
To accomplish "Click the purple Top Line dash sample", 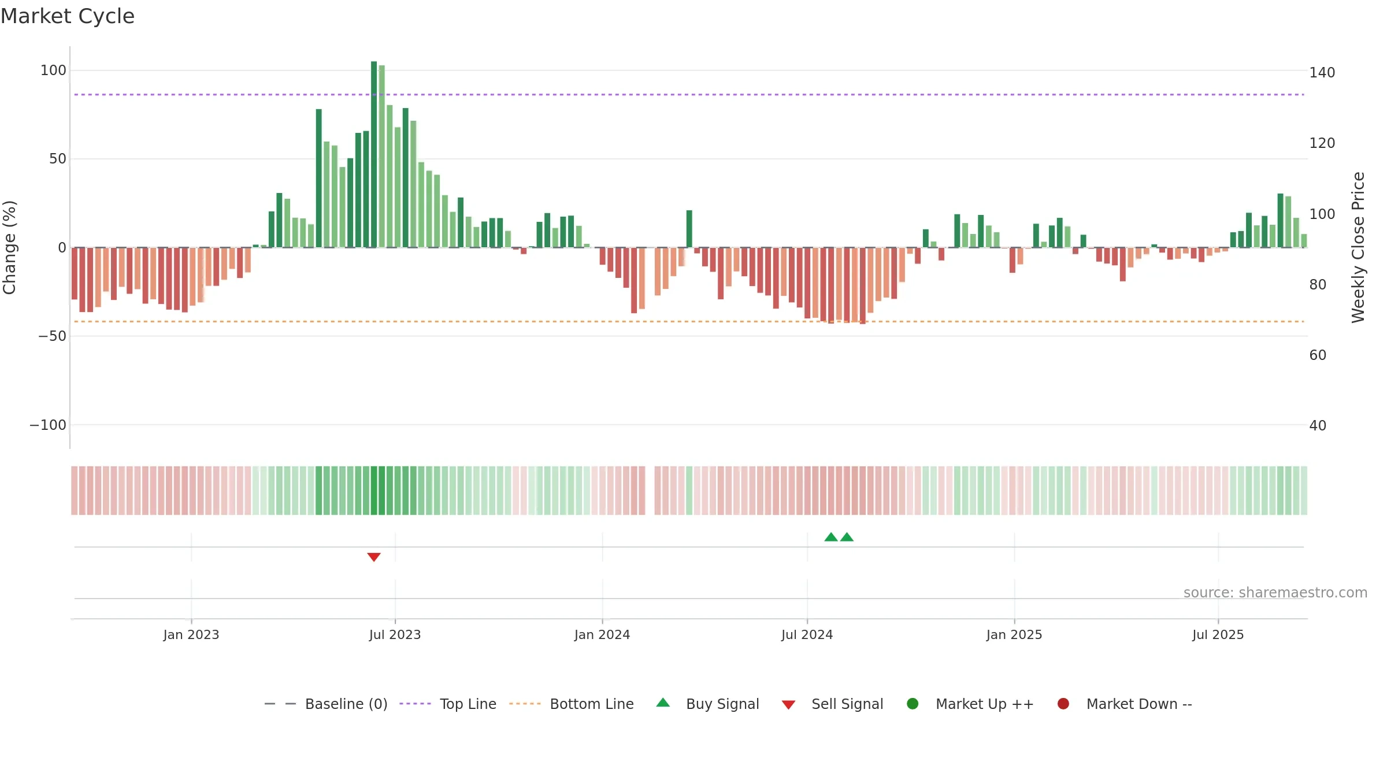I will [x=415, y=704].
